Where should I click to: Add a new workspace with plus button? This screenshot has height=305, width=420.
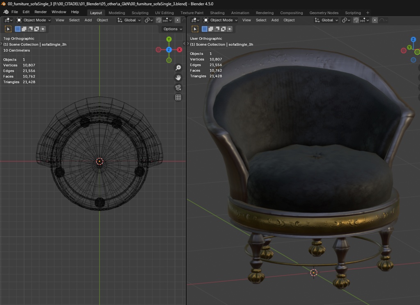pos(368,13)
